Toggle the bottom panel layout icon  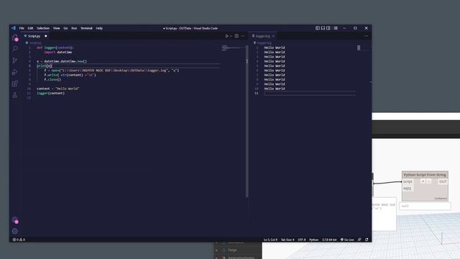[323, 28]
